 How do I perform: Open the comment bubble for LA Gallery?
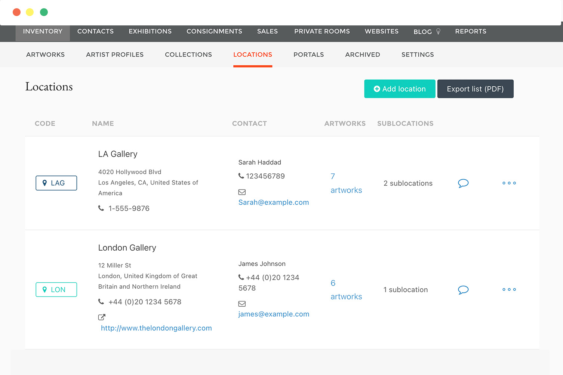(x=463, y=183)
